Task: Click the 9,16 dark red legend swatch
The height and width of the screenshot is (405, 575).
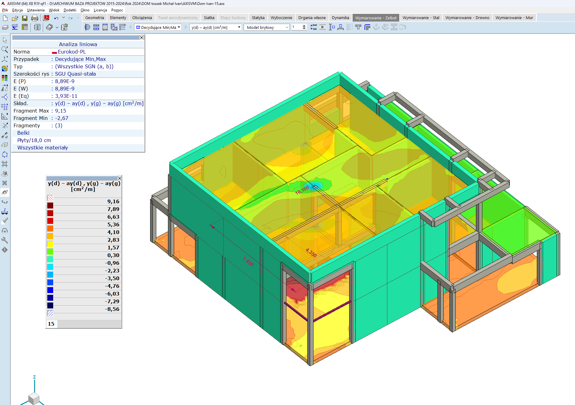Action: (50, 205)
